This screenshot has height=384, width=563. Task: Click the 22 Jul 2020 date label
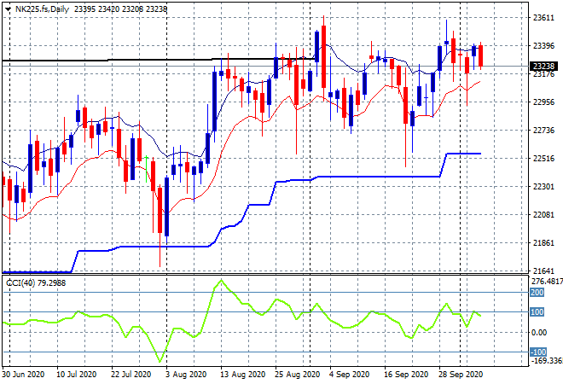[131, 375]
